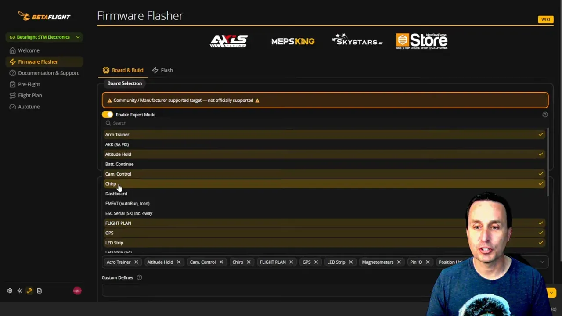Remove the Pin IO chip
Viewport: 562px width, 316px height.
coord(427,262)
